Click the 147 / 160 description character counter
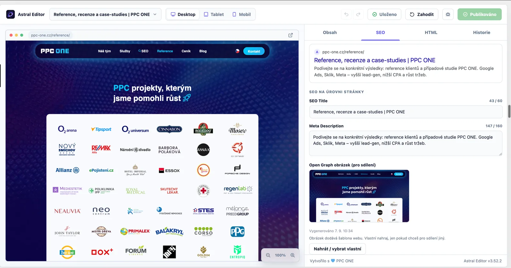511x268 pixels. point(494,126)
